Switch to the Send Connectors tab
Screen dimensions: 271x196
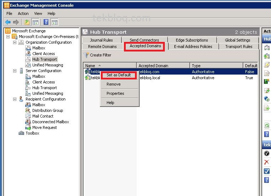[144, 40]
